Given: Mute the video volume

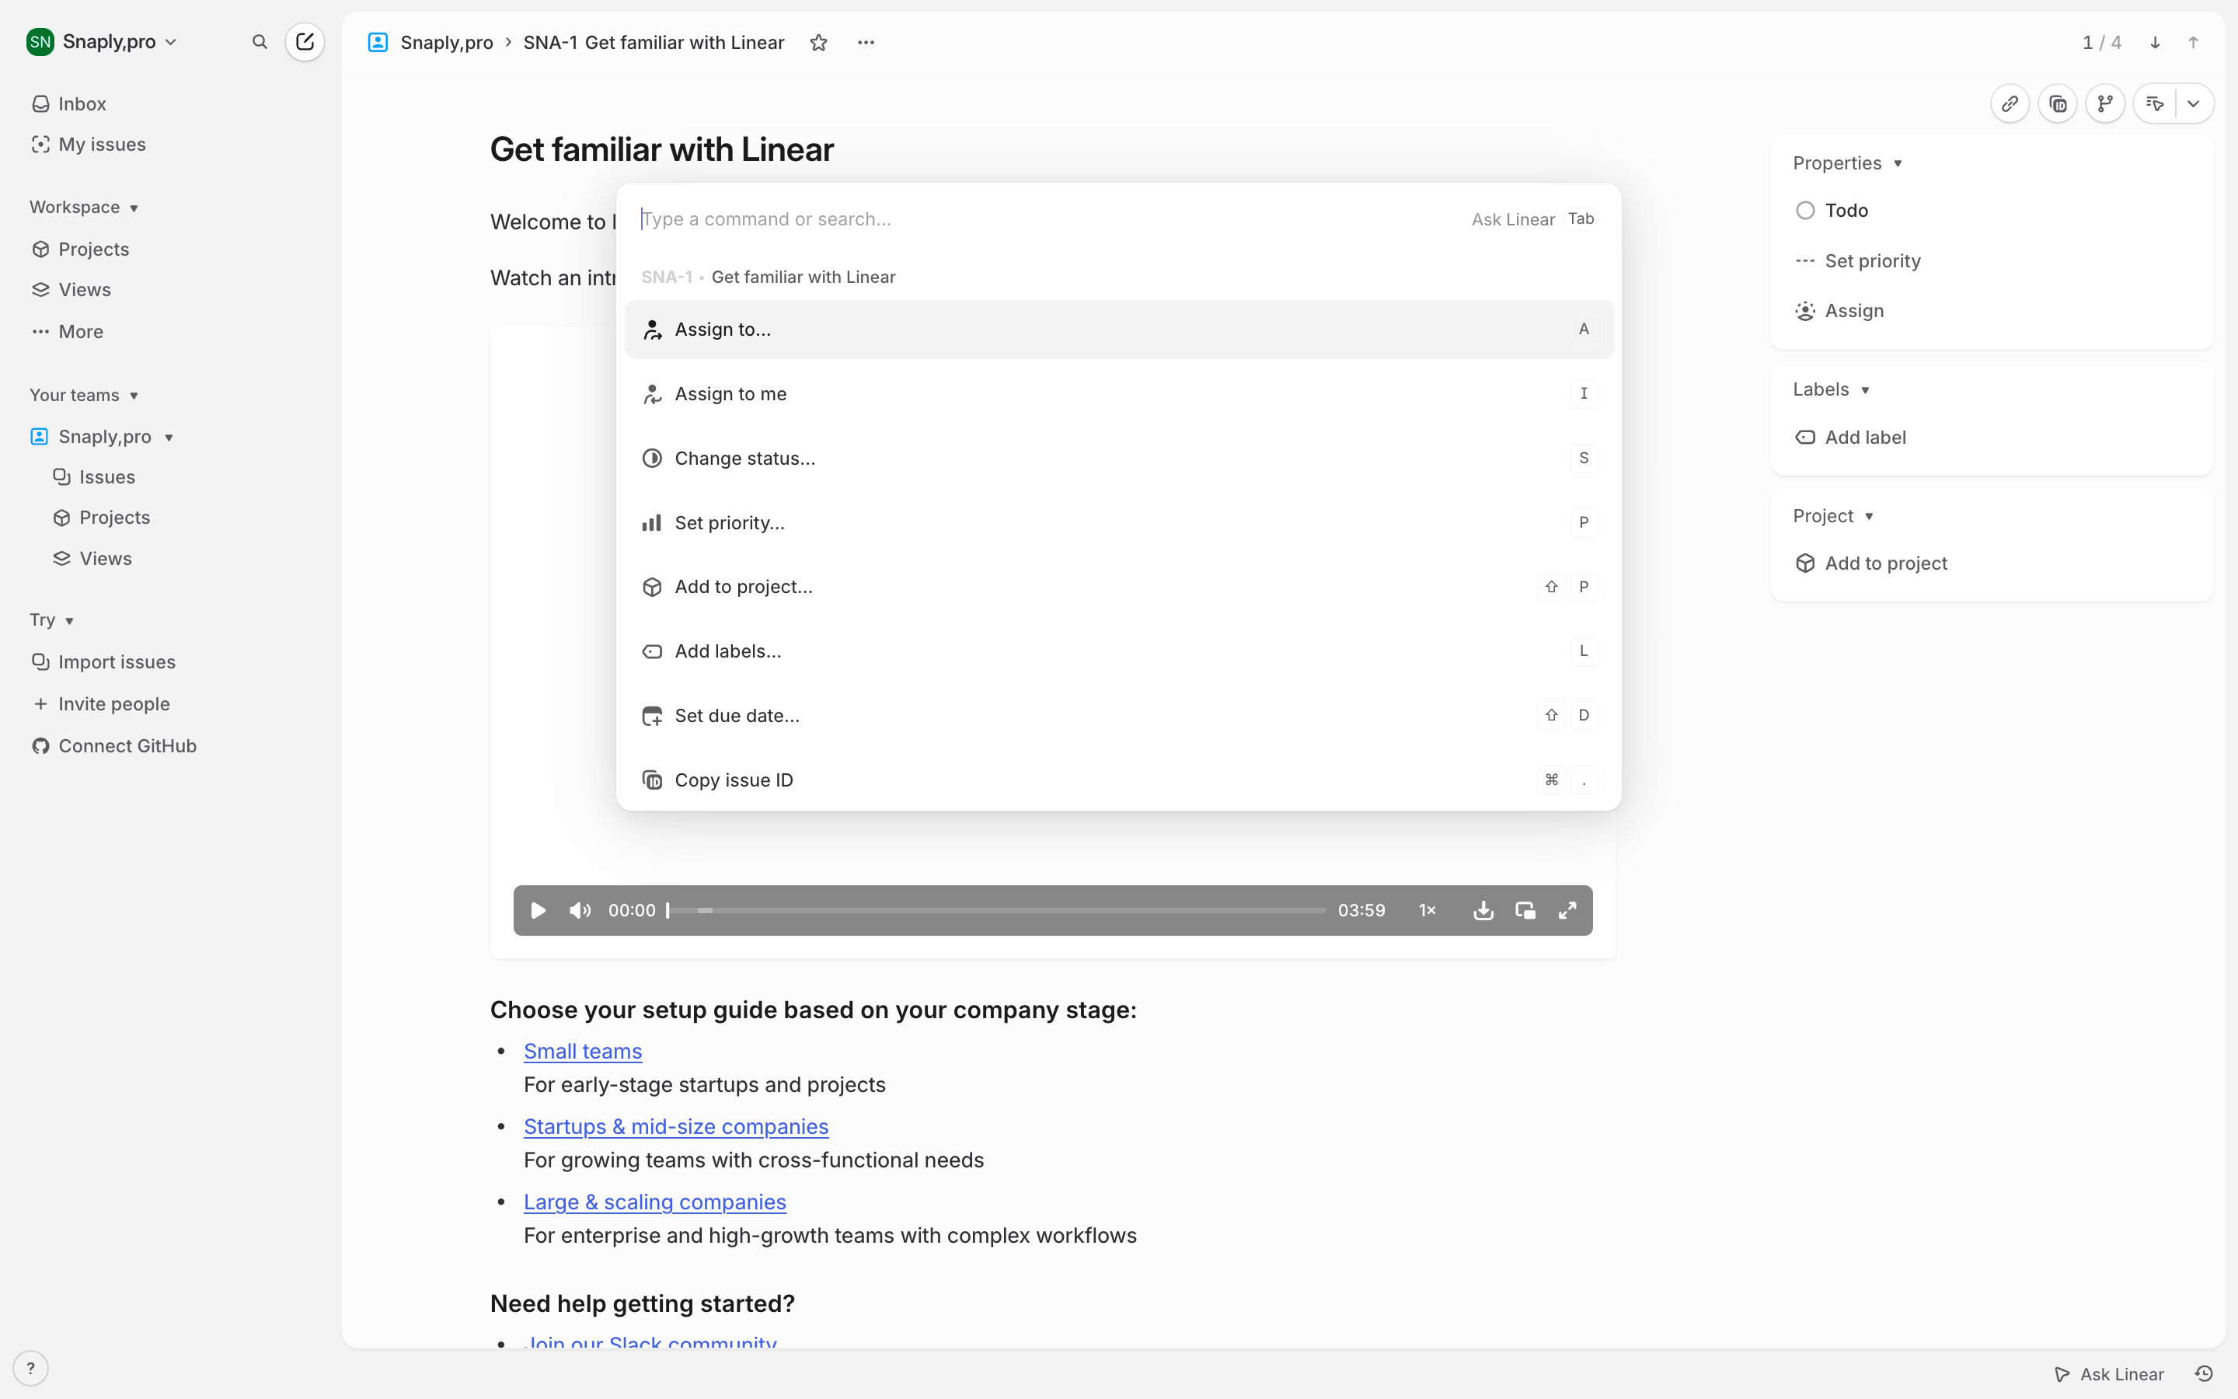Looking at the screenshot, I should coord(580,910).
